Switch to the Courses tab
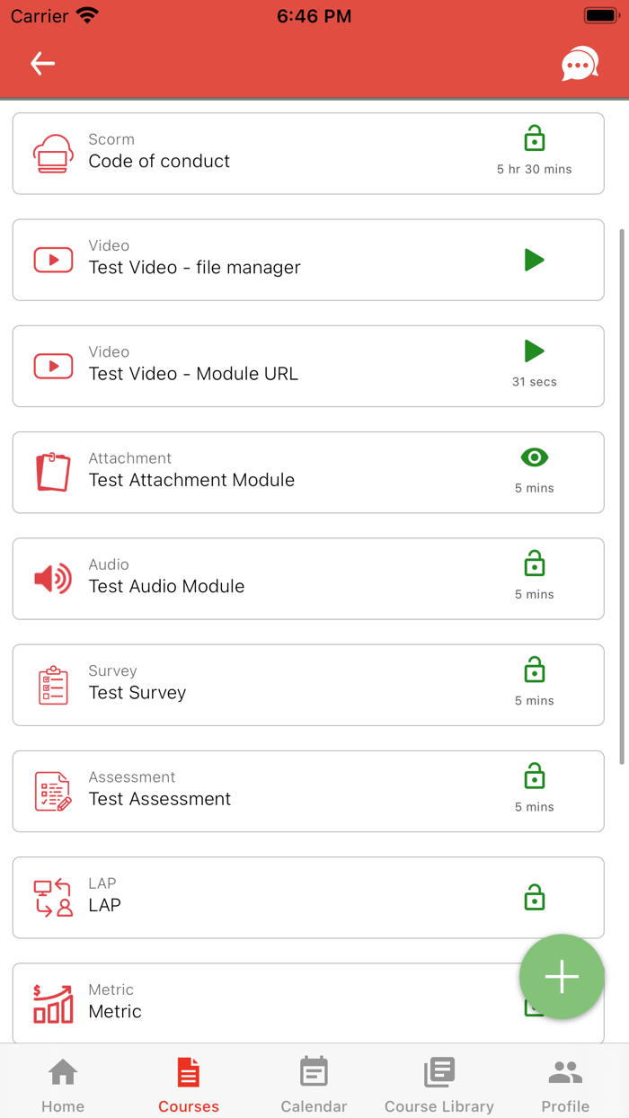 (189, 1085)
